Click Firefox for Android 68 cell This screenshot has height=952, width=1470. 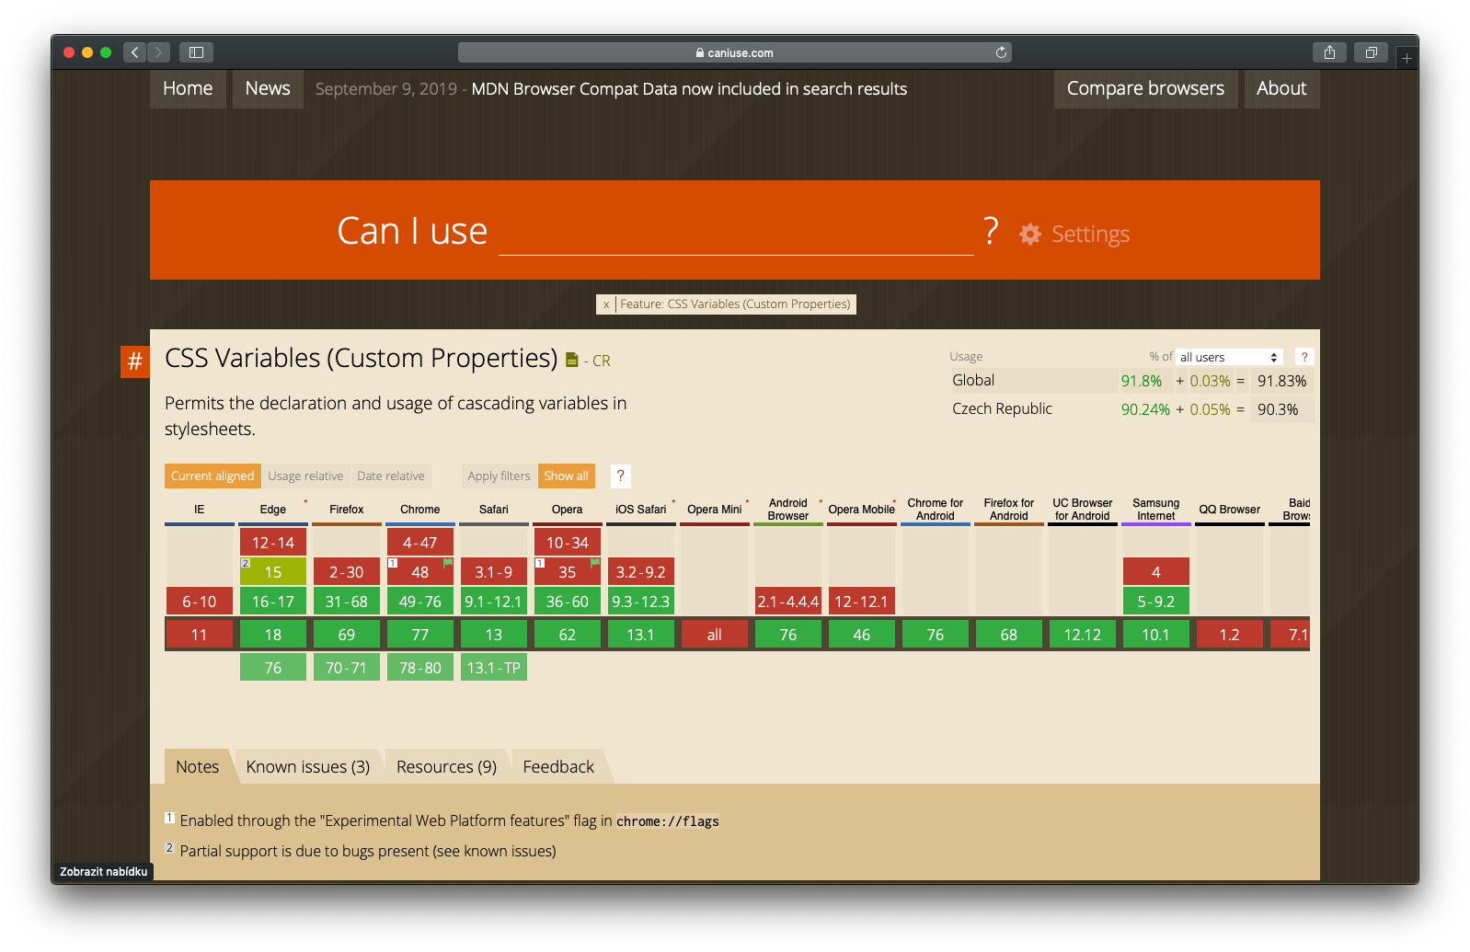coord(1009,635)
